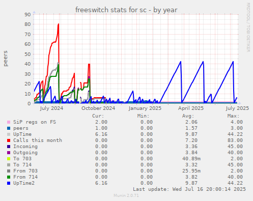Click the red Calls this month swatch
This screenshot has height=201, width=253.
[9, 140]
